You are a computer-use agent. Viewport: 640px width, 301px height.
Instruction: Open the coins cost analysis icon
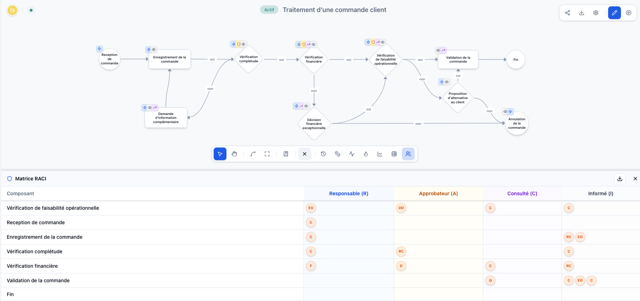pyautogui.click(x=337, y=154)
